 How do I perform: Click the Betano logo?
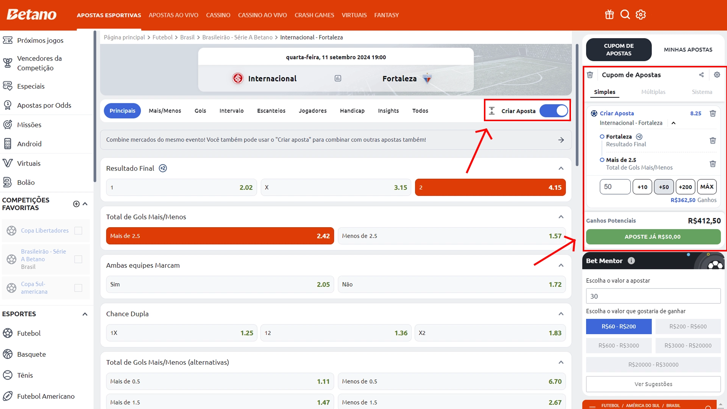pyautogui.click(x=32, y=15)
